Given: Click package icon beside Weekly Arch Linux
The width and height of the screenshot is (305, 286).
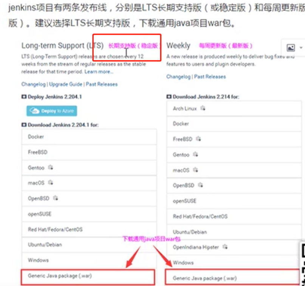Looking at the screenshot, I should (203, 108).
